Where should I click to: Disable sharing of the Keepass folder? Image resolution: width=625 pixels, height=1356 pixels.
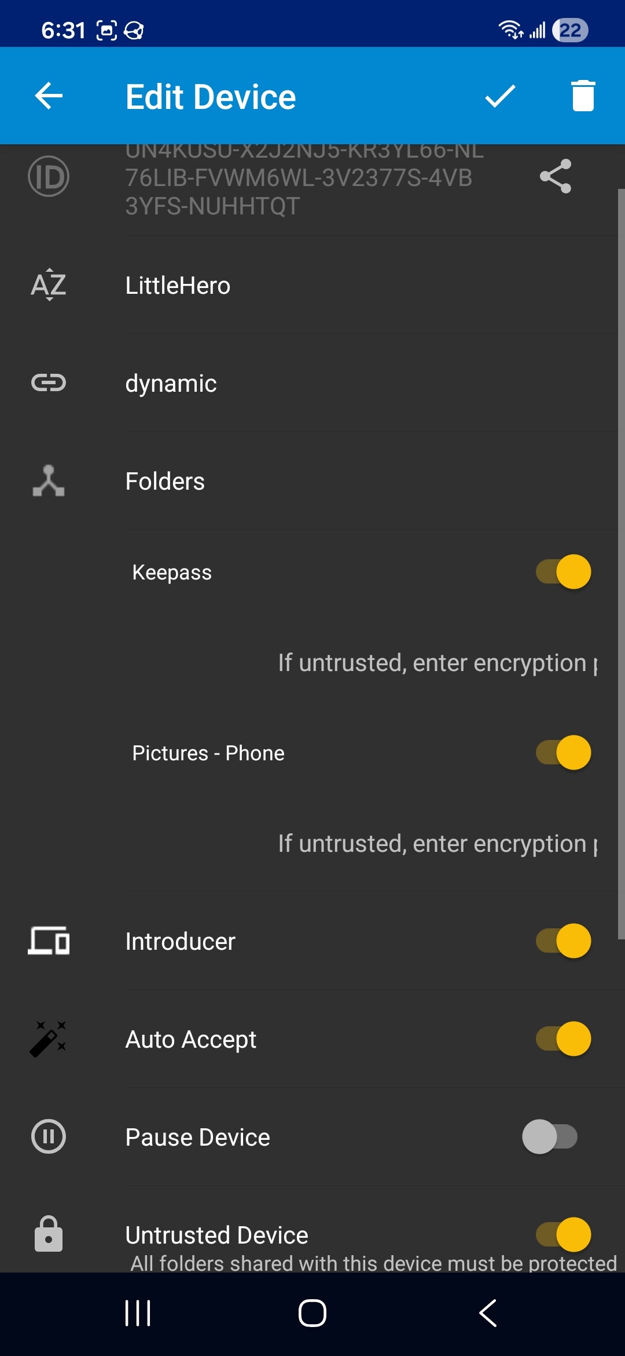click(563, 572)
